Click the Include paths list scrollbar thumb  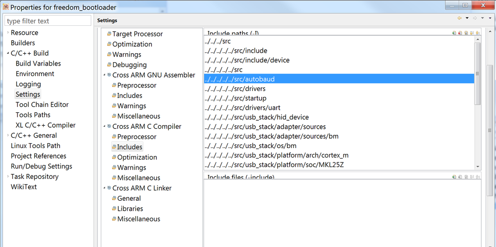tap(478, 74)
